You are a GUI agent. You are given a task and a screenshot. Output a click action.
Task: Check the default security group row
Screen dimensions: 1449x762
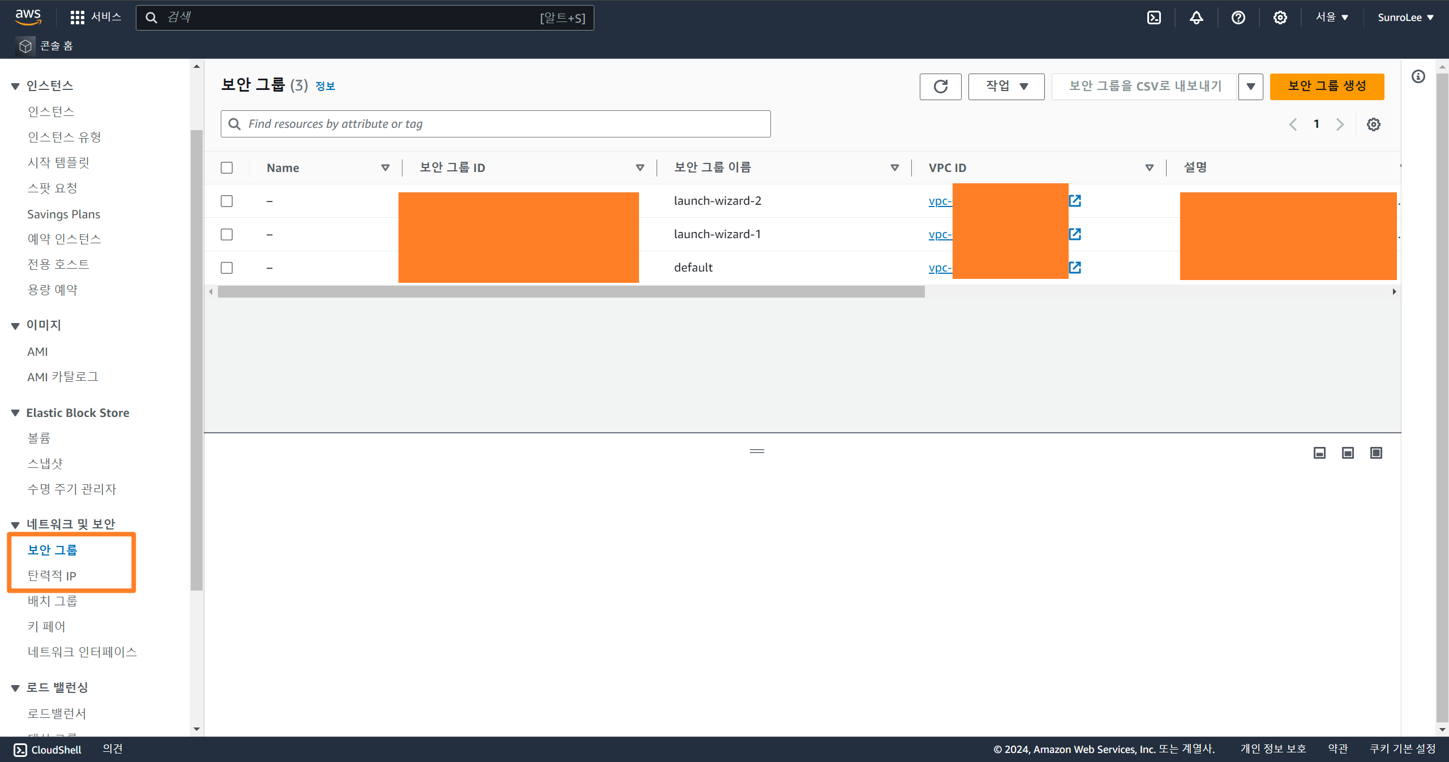227,268
